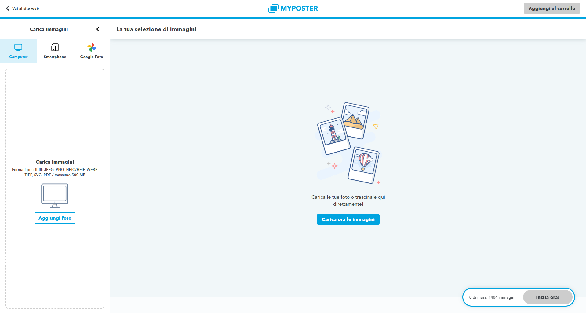Image resolution: width=586 pixels, height=313 pixels.
Task: Open Vai al sito web link
Action: (25, 8)
